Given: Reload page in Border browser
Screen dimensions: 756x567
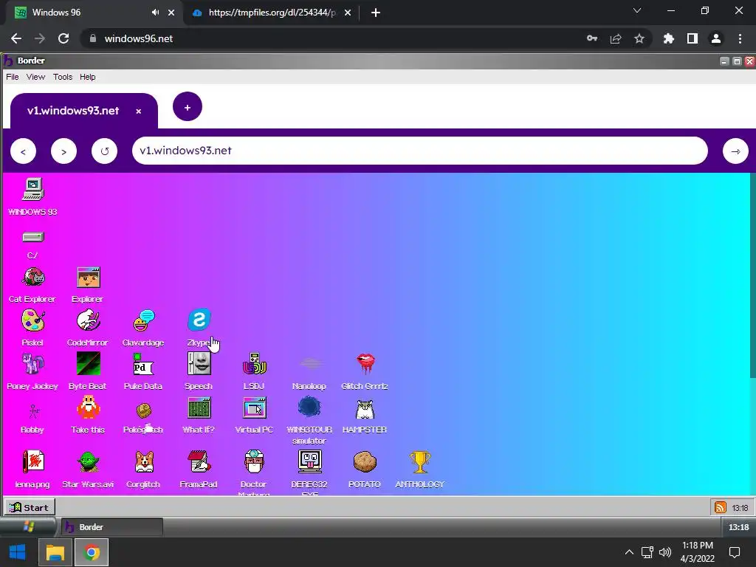Looking at the screenshot, I should (x=104, y=151).
